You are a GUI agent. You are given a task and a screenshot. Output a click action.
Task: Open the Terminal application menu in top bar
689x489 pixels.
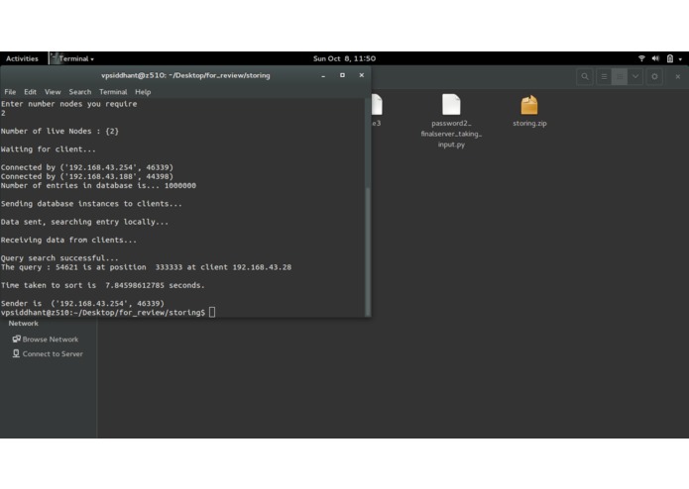(72, 58)
